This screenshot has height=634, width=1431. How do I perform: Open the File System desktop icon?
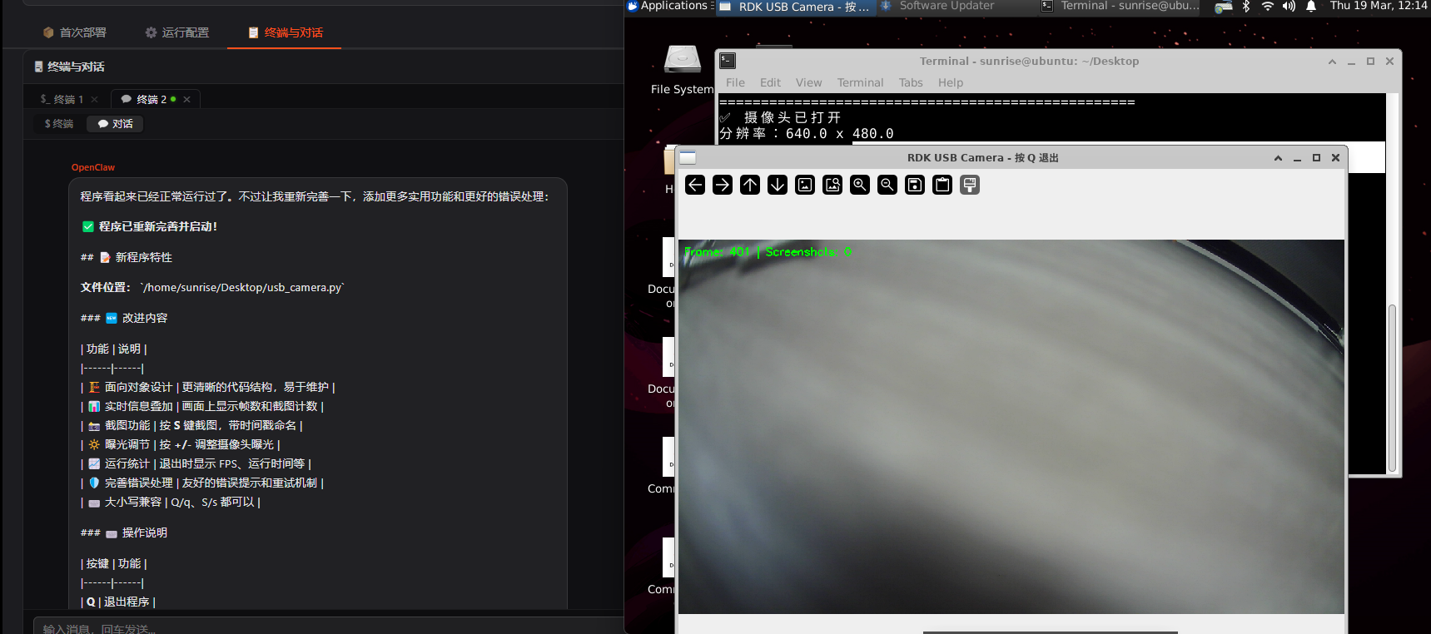click(x=683, y=69)
